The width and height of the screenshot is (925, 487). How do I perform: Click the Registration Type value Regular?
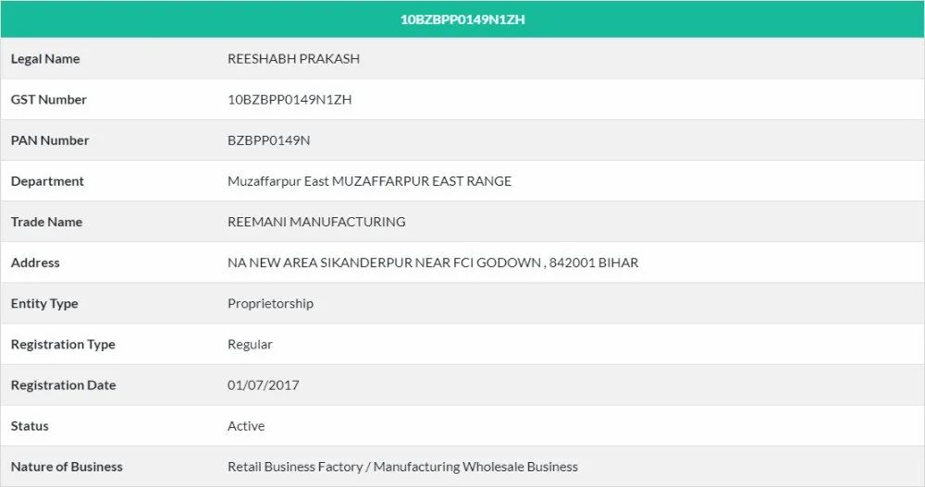[250, 345]
